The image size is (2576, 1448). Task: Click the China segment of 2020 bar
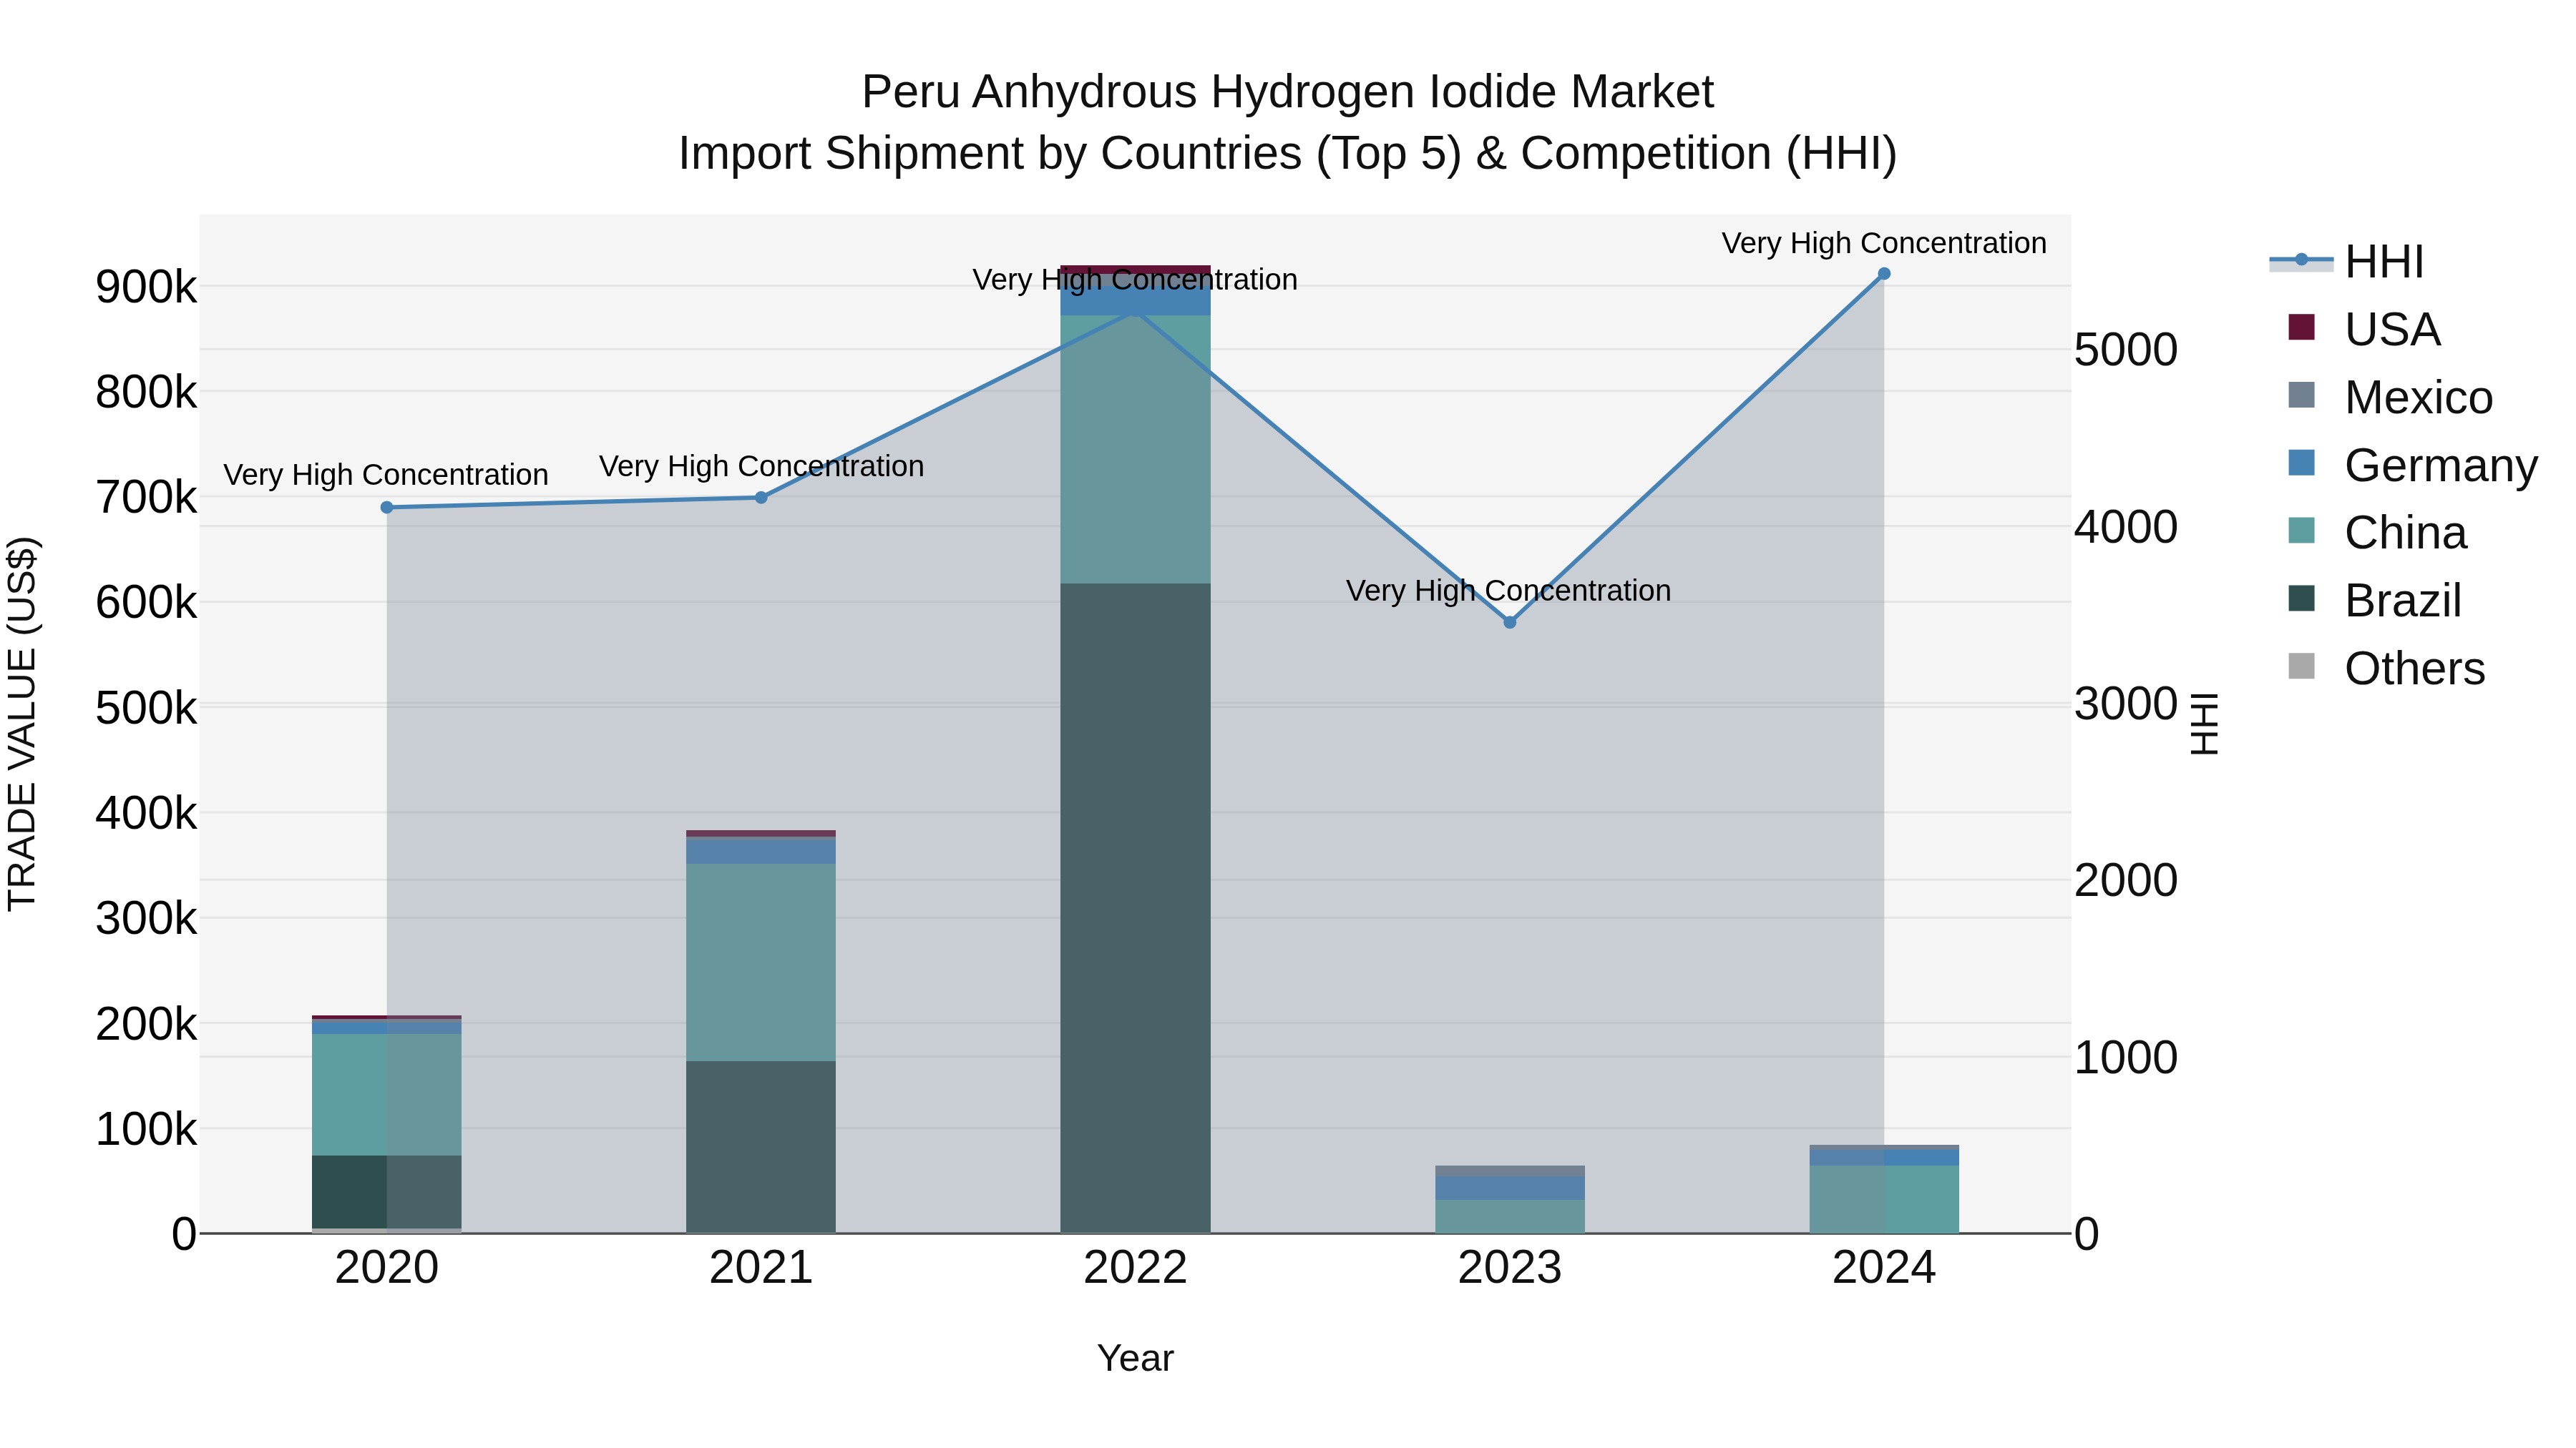387,1095
